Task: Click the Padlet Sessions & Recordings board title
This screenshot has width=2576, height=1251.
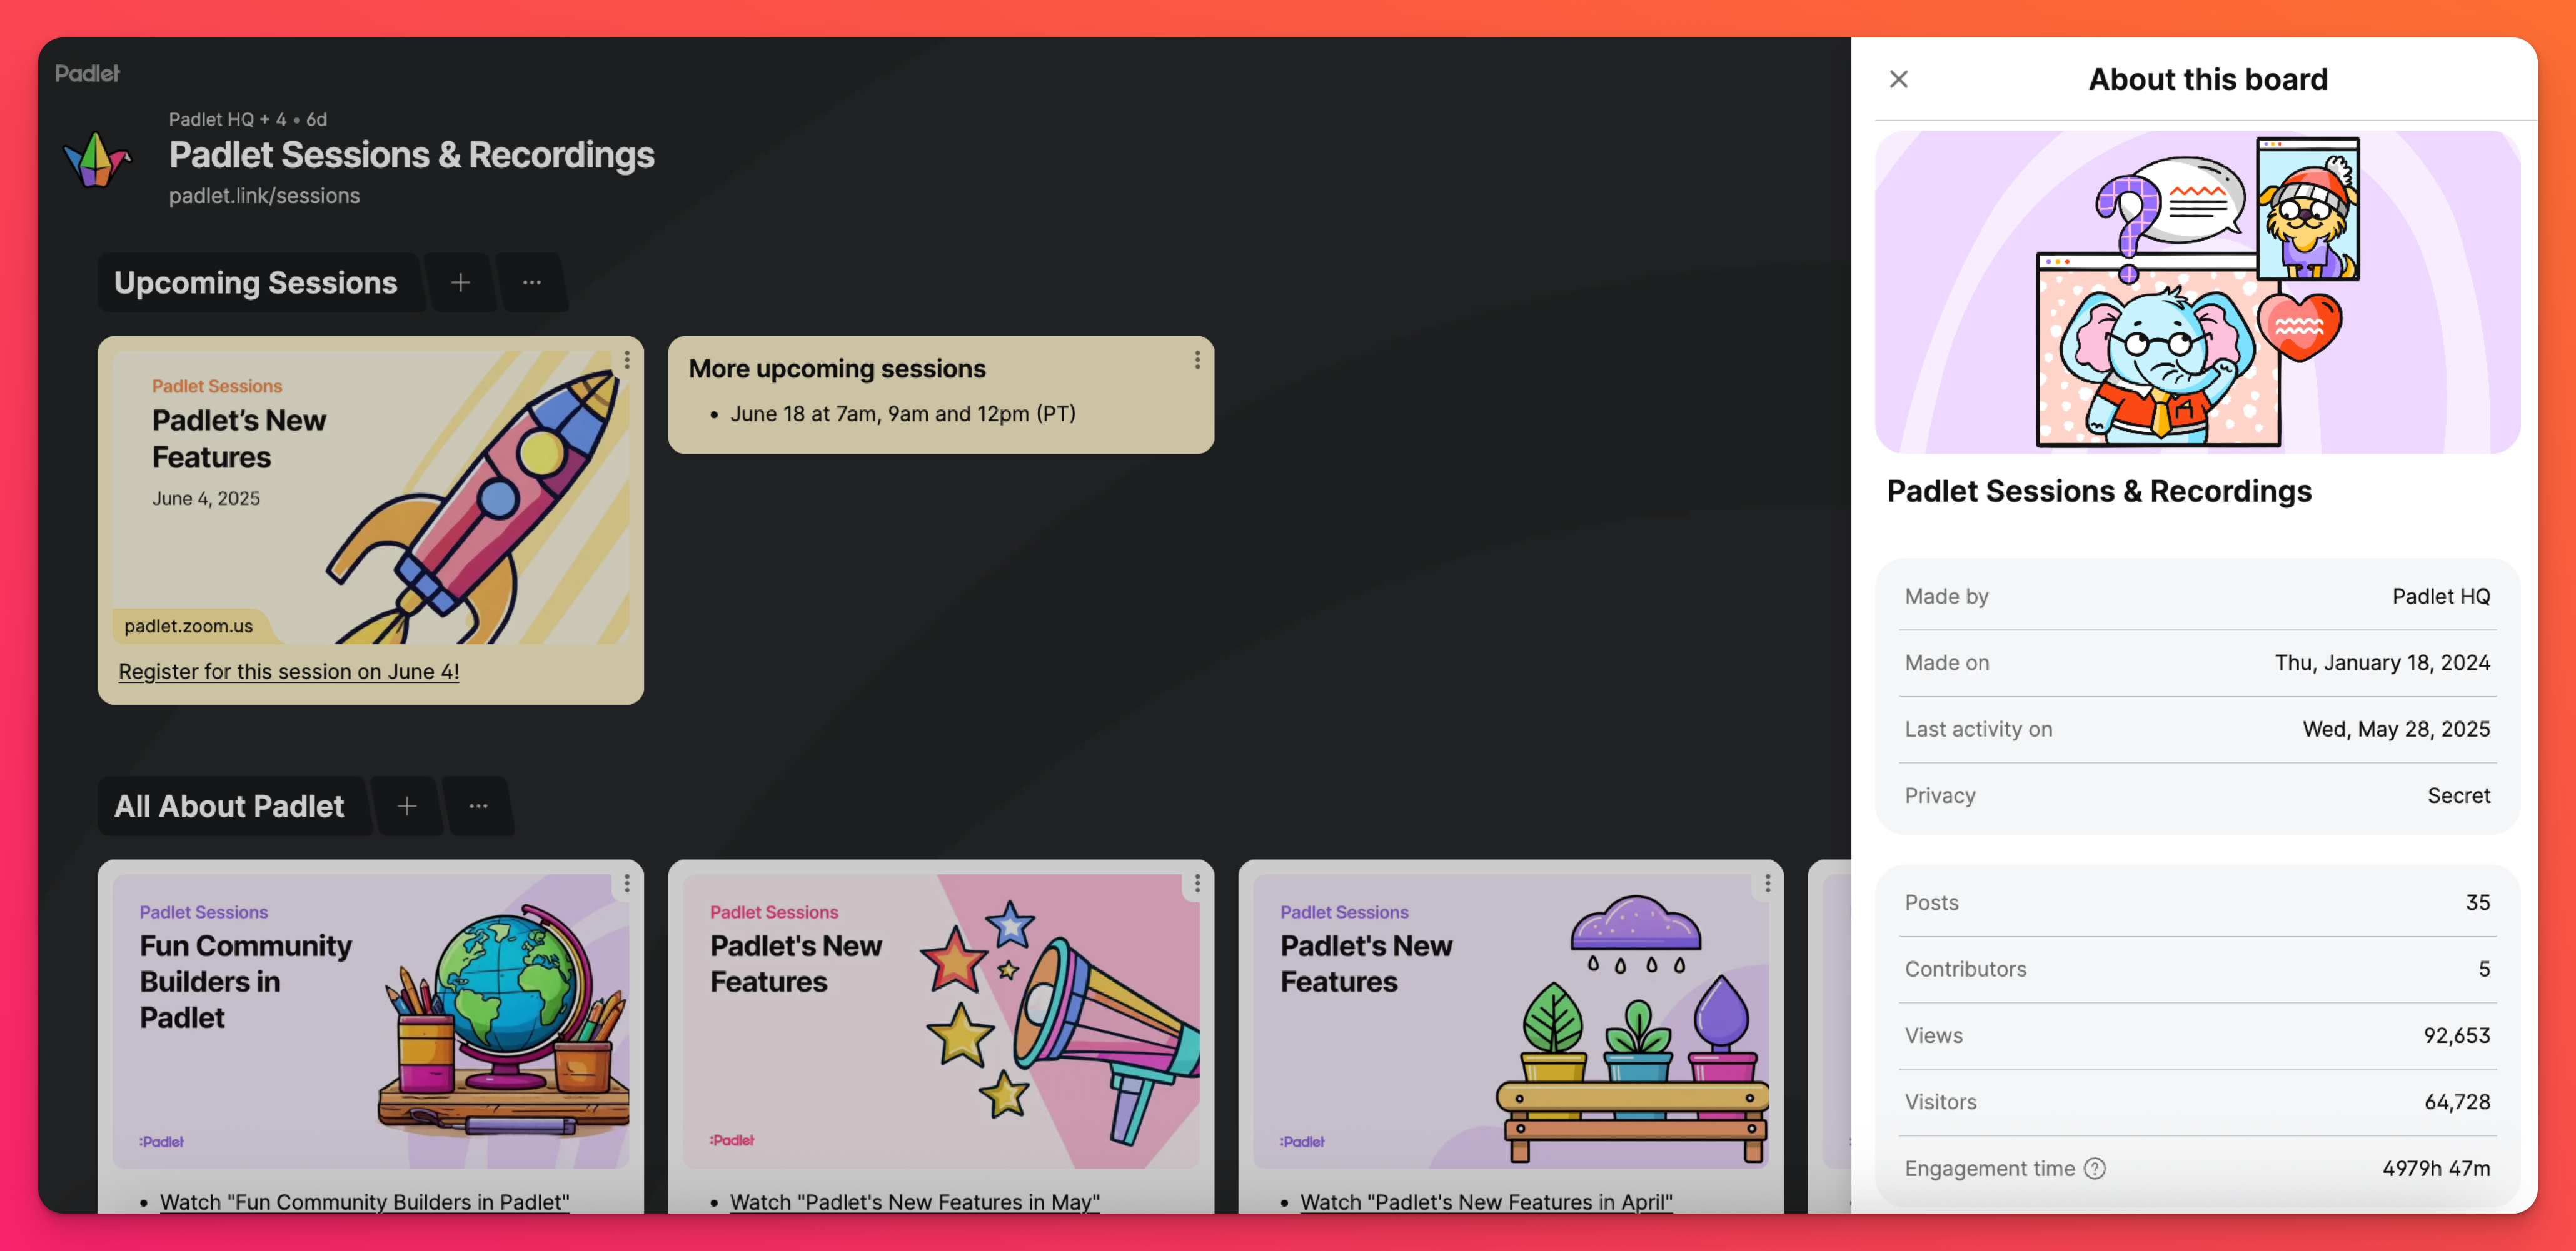Action: click(412, 155)
